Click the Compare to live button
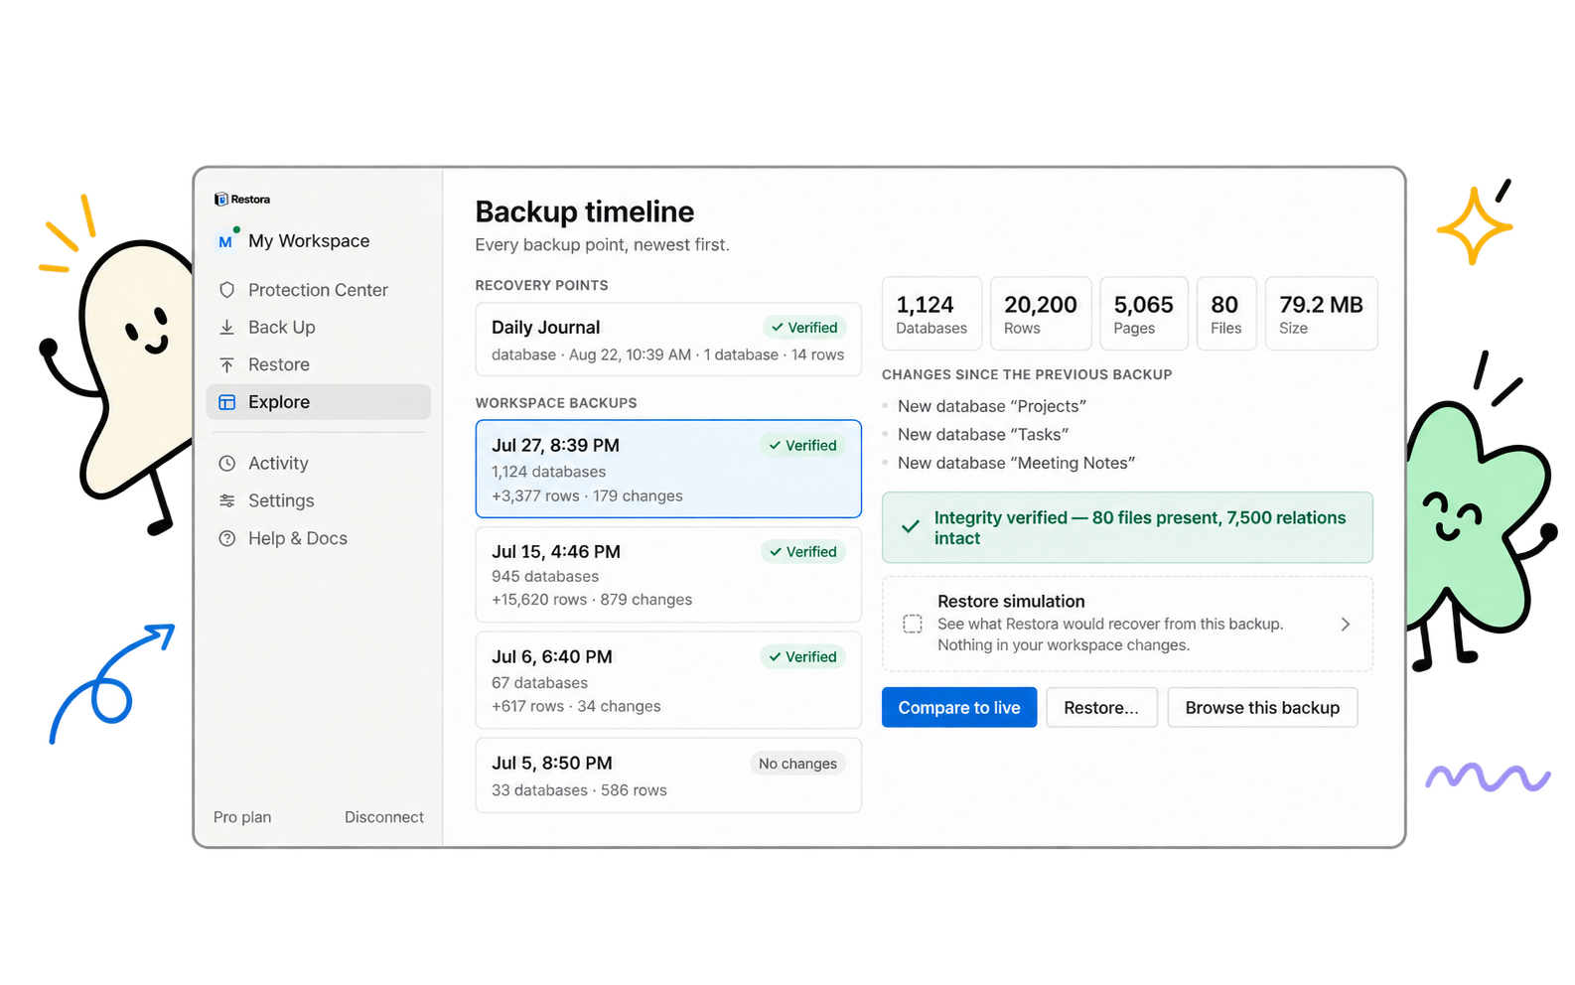Screen dimensions: 1575x985 pos(959,708)
